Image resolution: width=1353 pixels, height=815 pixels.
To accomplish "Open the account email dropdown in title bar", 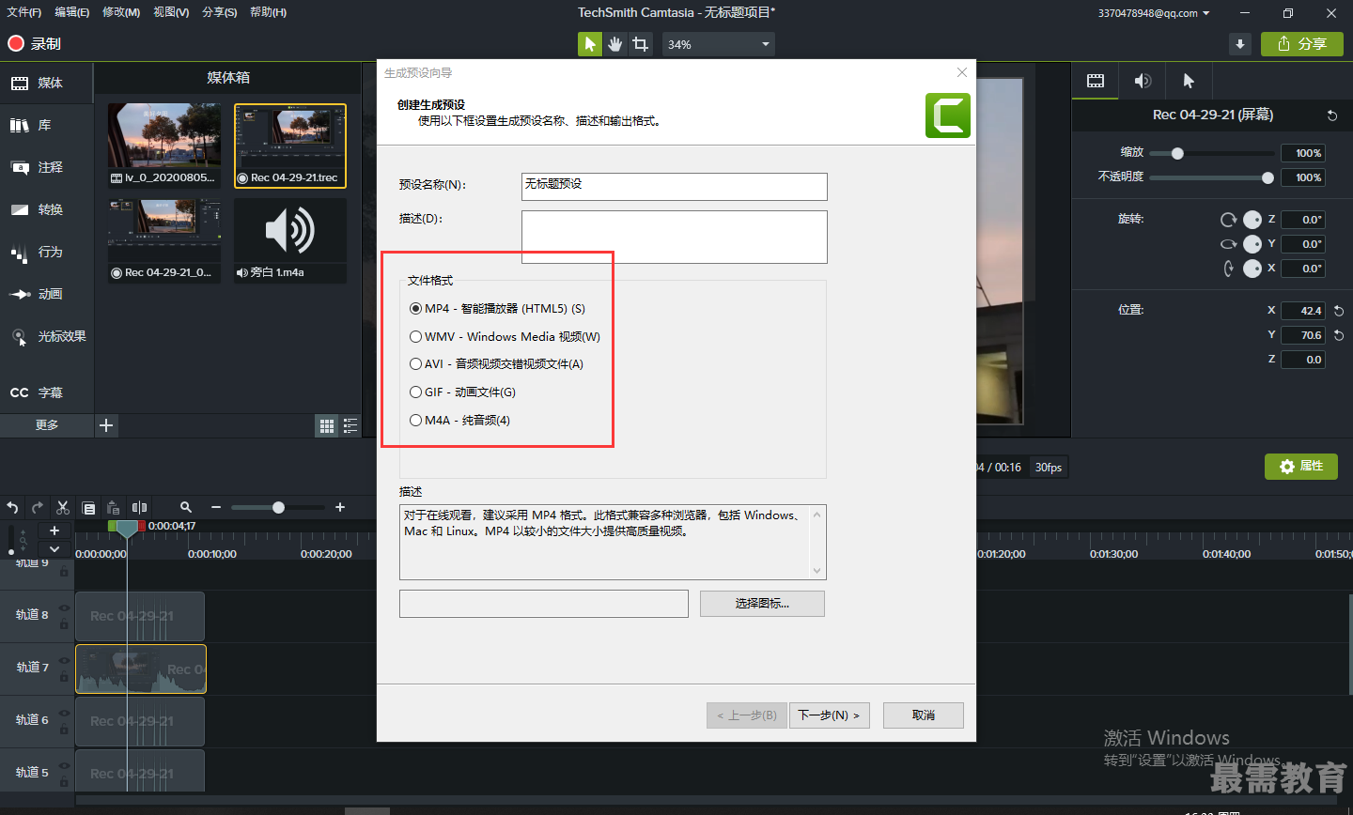I will tap(1154, 13).
